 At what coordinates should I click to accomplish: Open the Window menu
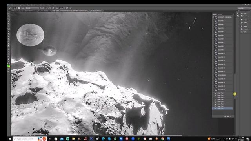49,5
